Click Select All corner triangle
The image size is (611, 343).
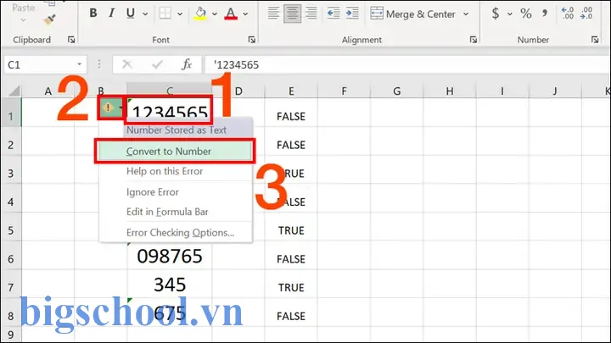point(14,91)
